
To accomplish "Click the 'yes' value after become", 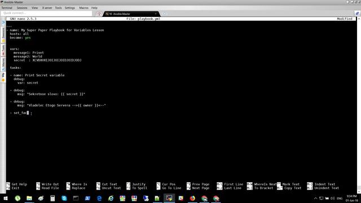I will coord(28,38).
